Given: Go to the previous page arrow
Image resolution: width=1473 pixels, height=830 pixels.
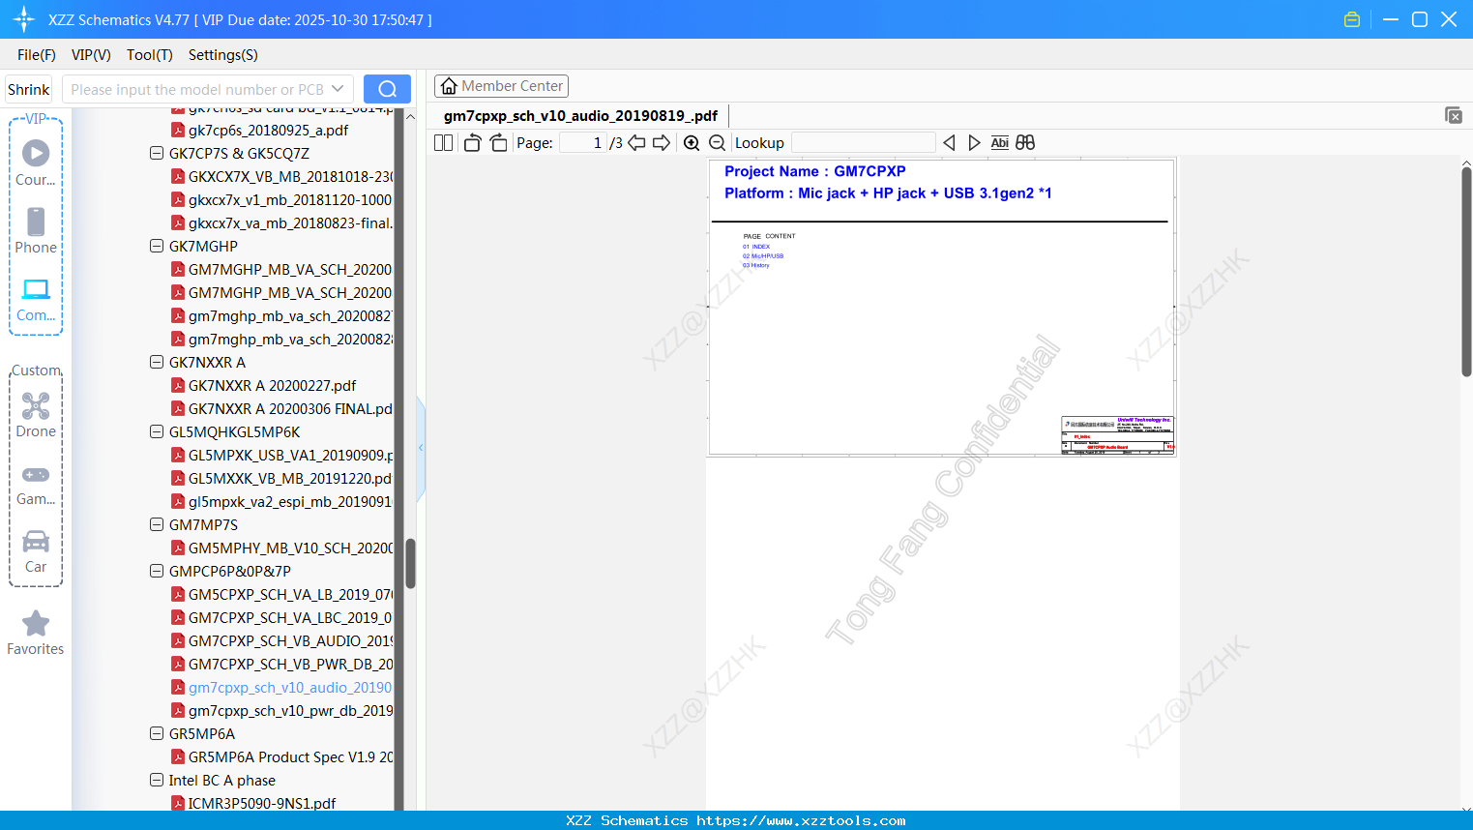Looking at the screenshot, I should pos(636,143).
